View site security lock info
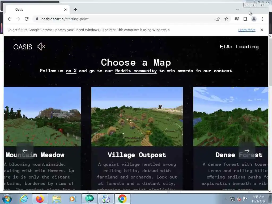The image size is (272, 204). pyautogui.click(x=37, y=19)
